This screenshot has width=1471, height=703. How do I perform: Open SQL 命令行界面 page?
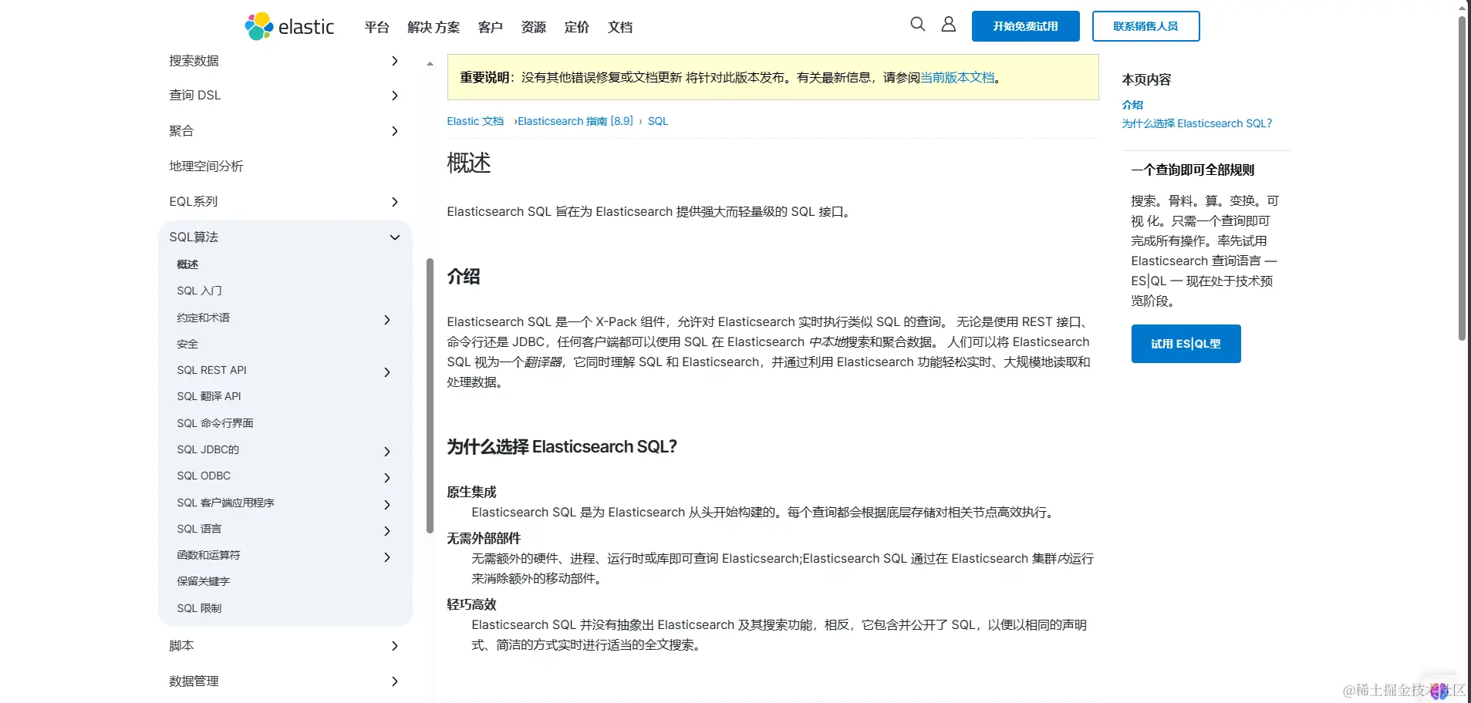click(x=215, y=423)
